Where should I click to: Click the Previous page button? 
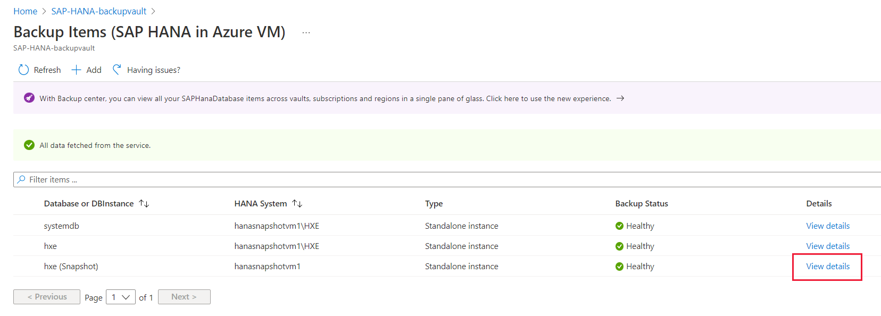coord(47,297)
